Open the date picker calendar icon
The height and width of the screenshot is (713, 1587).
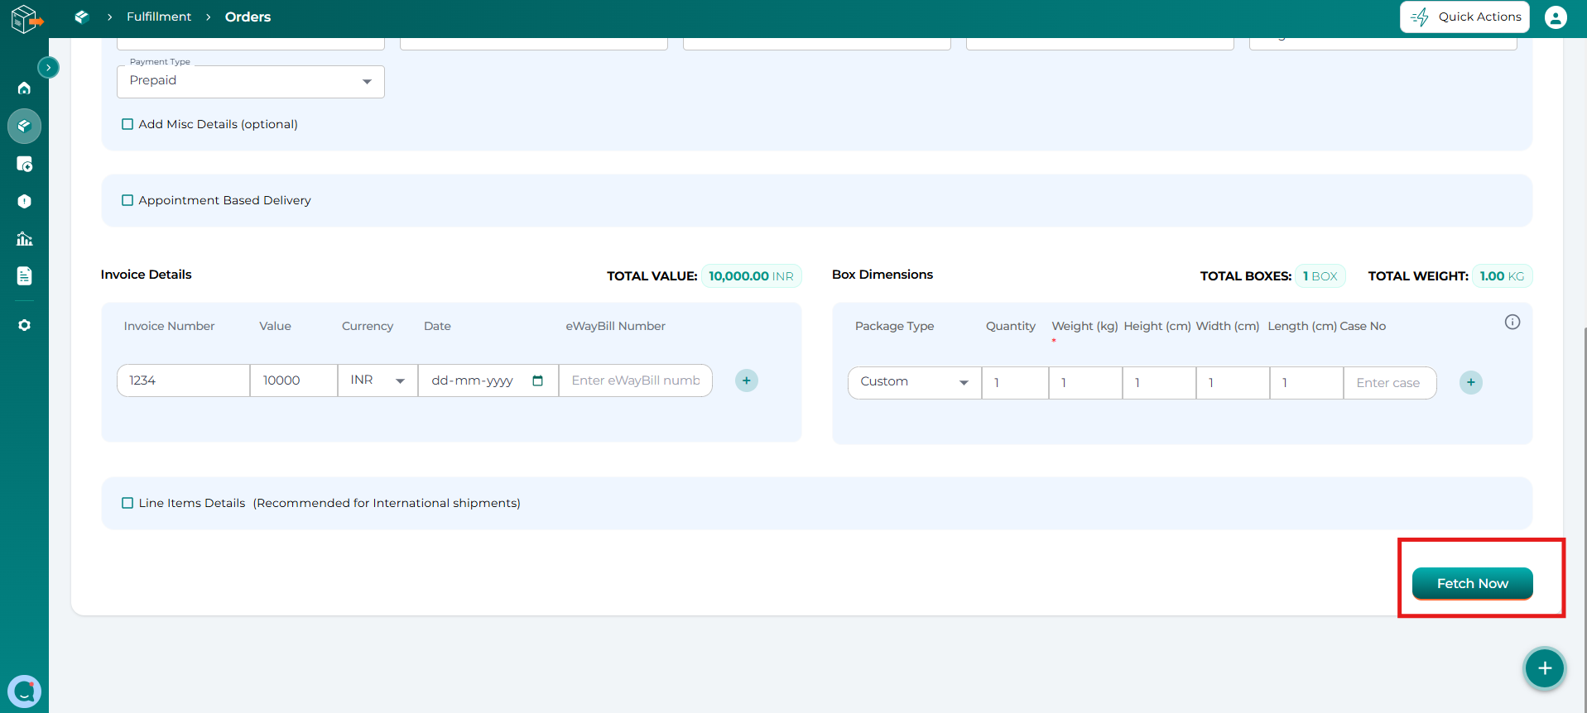pos(537,380)
